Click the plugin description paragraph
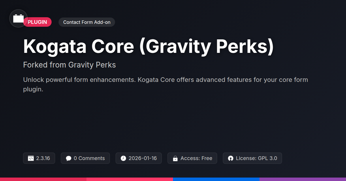The image size is (346, 181). [166, 84]
